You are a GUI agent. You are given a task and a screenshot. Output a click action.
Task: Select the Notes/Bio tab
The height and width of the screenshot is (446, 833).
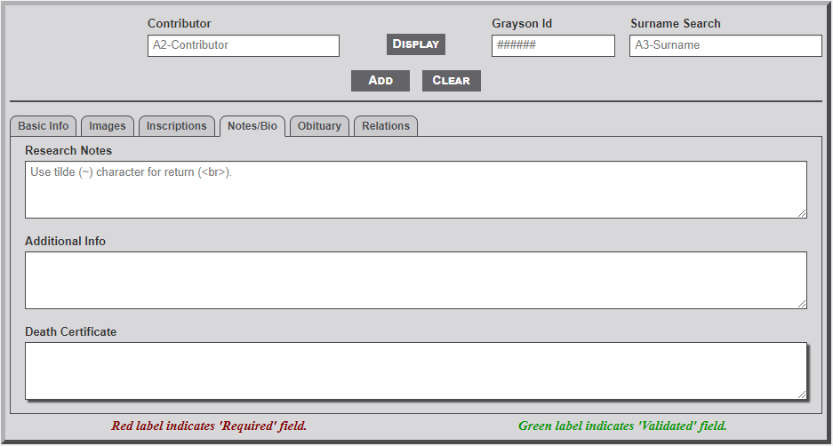252,126
